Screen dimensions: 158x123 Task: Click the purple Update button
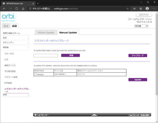click(138, 80)
